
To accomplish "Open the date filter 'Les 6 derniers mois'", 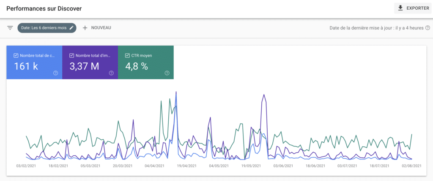I will pyautogui.click(x=47, y=28).
